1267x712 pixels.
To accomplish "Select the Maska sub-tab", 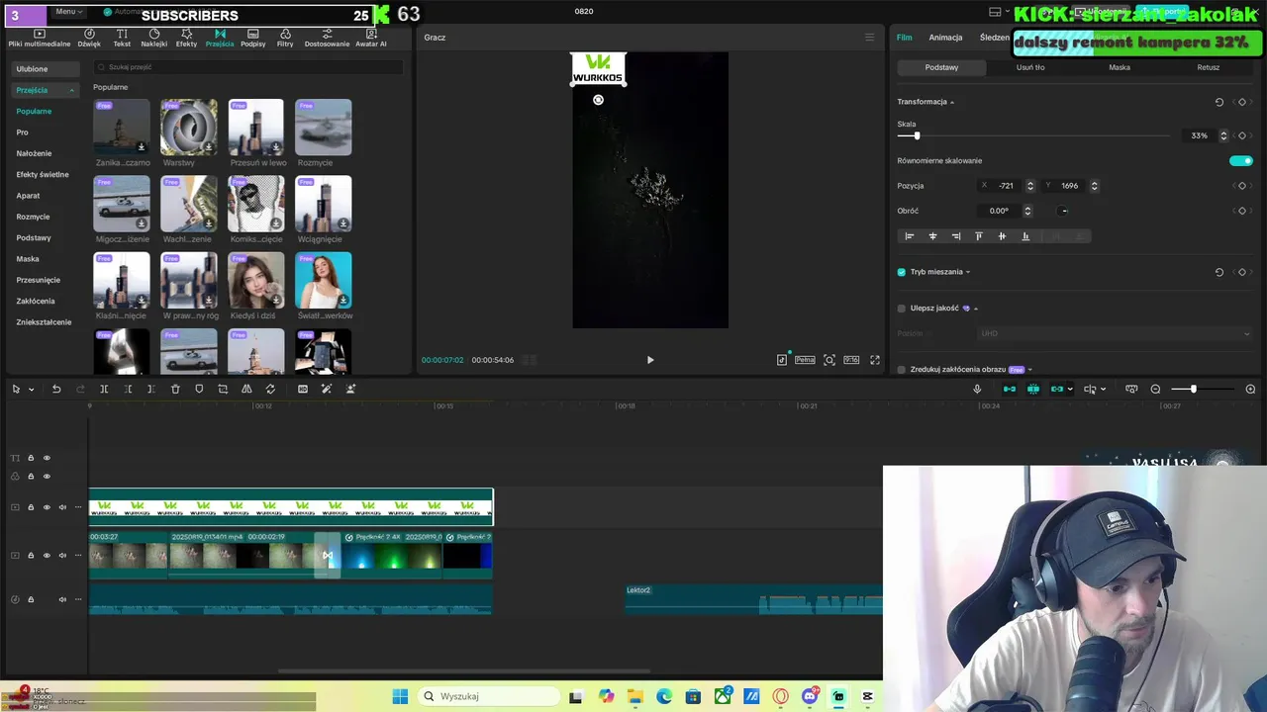I will coord(1120,67).
